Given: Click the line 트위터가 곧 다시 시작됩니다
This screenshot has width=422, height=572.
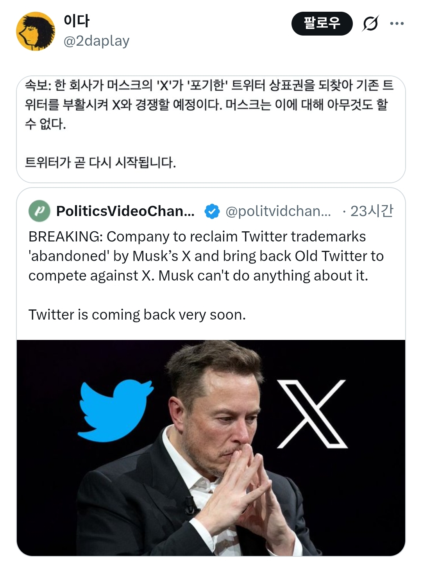Looking at the screenshot, I should (x=100, y=162).
